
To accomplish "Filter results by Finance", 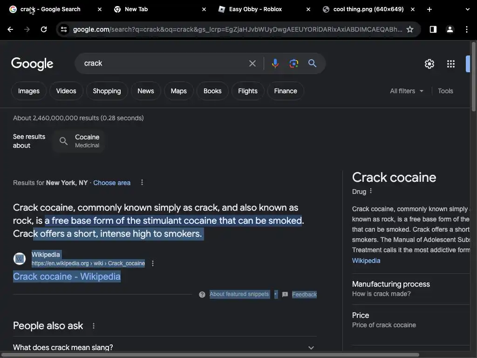I will click(286, 91).
